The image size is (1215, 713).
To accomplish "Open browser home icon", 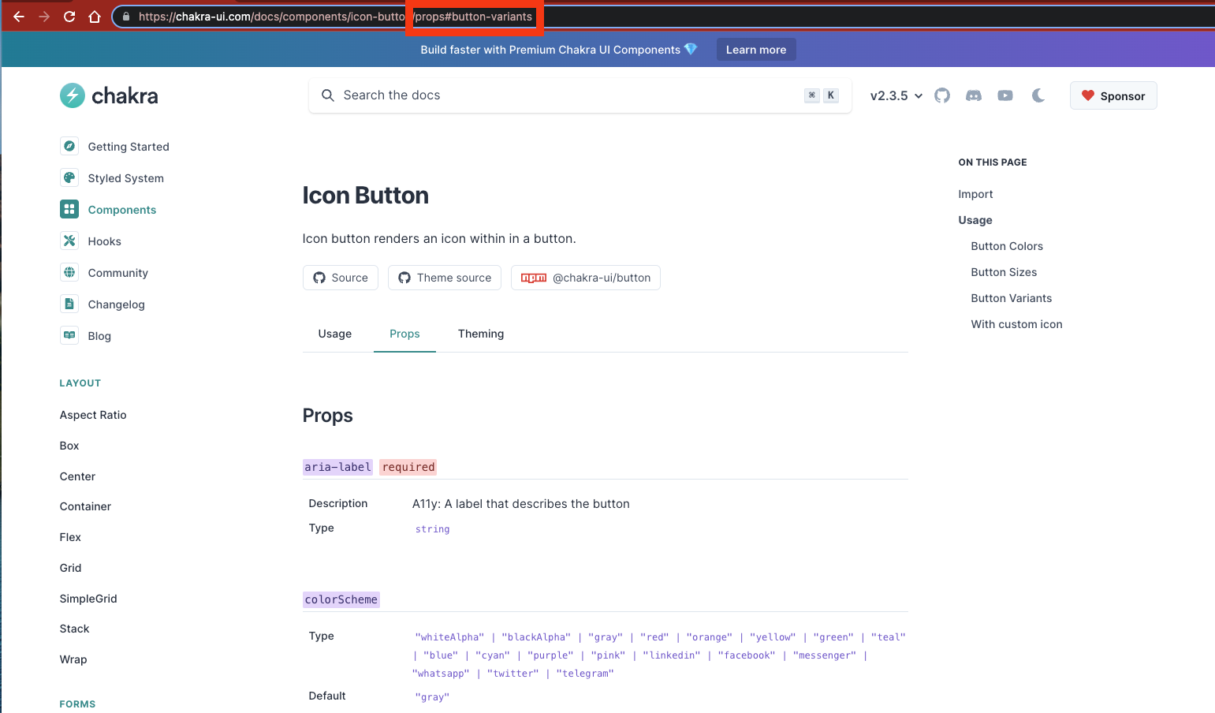I will point(95,17).
